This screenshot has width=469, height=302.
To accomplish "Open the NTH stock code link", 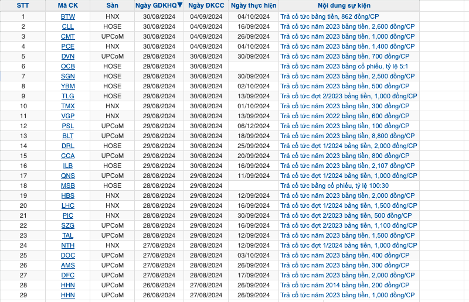I will click(68, 246).
